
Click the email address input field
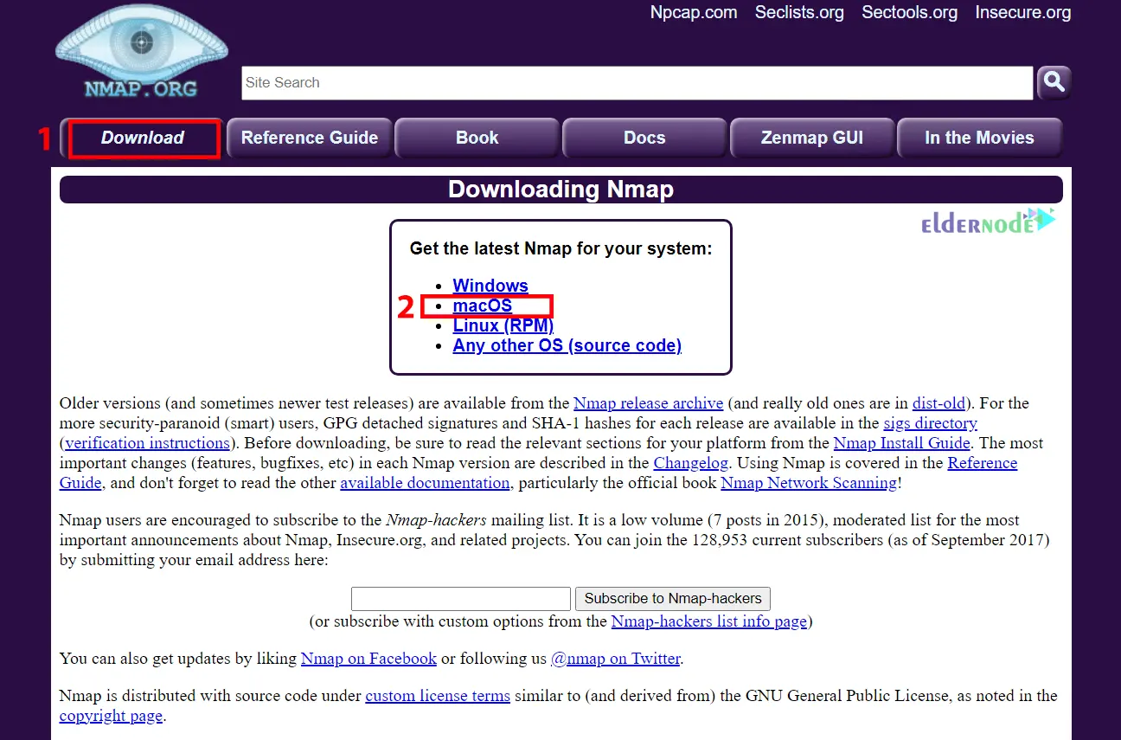[x=461, y=599]
